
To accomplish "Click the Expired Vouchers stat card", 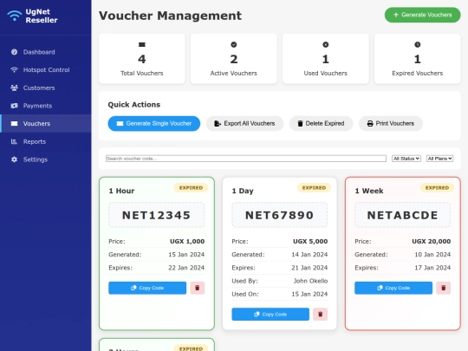I will 417,59.
